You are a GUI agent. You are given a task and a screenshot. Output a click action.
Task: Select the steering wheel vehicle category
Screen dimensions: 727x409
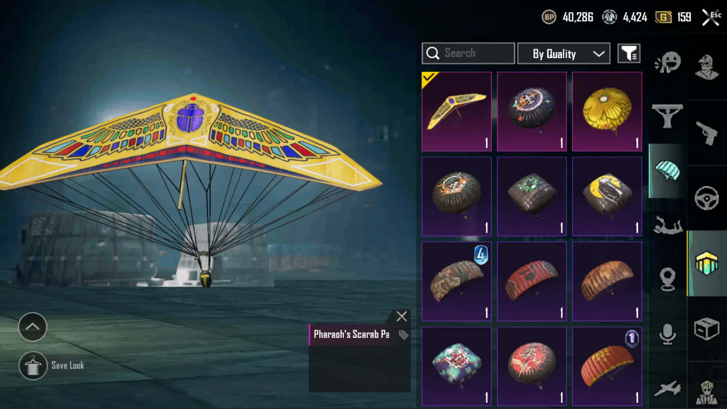(x=707, y=198)
